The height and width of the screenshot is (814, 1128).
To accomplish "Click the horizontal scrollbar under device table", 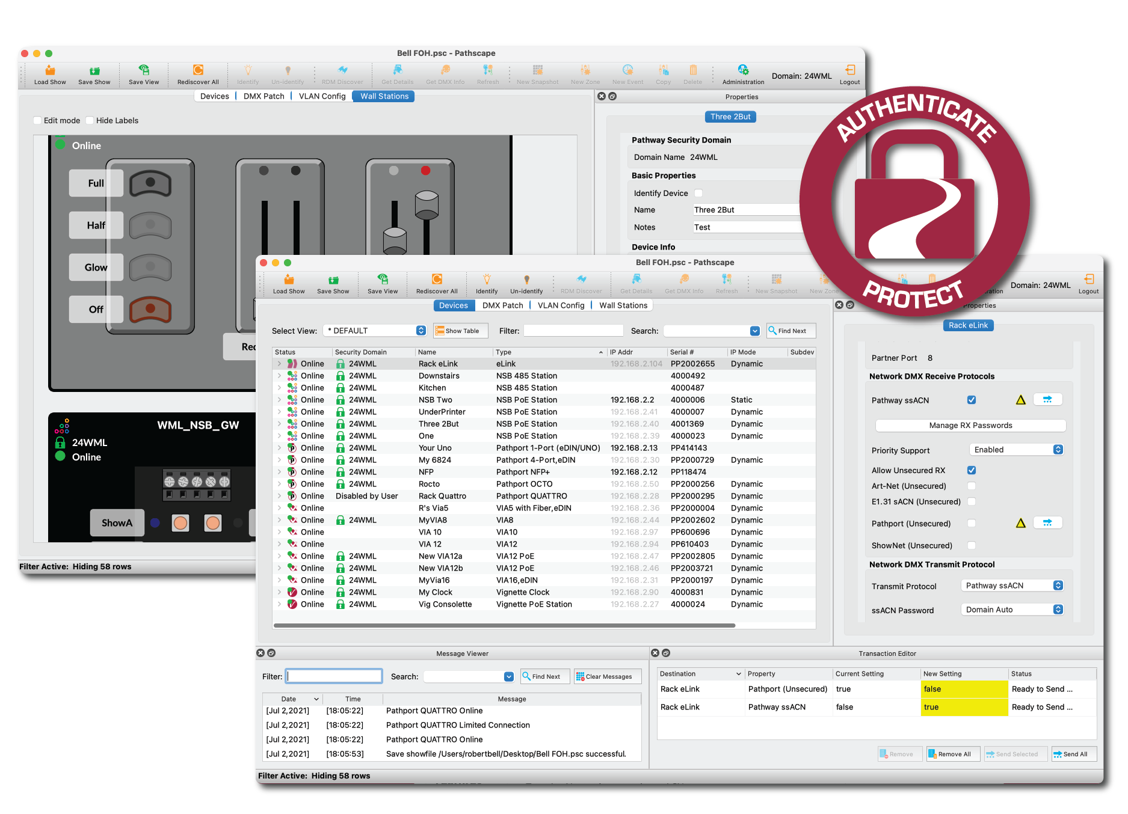I will (504, 625).
